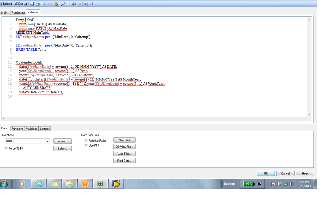Print the script using printer icon
Screen dimensions: 320x200
37,4
